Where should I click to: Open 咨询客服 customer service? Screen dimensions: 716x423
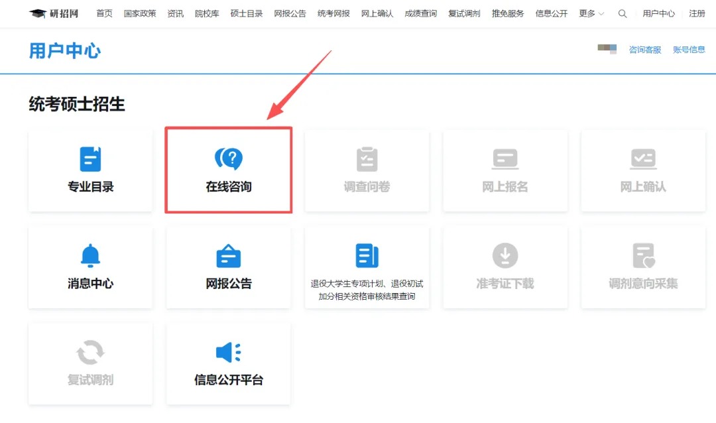(644, 49)
